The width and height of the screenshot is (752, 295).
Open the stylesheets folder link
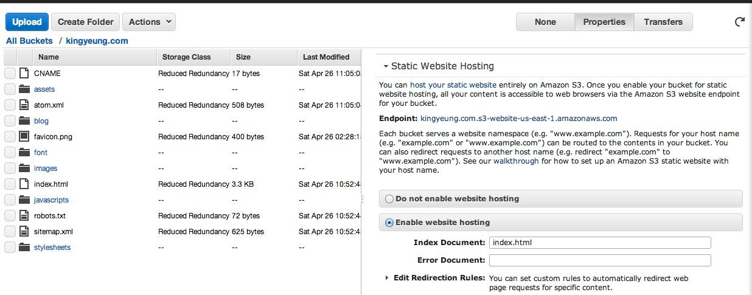pyautogui.click(x=52, y=248)
